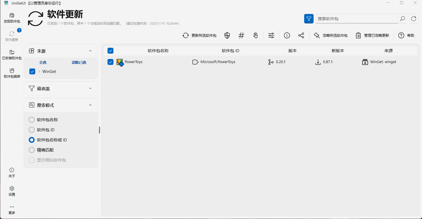422x219 pixels.
Task: Click the 搜索软件包 search field
Action: 356,19
